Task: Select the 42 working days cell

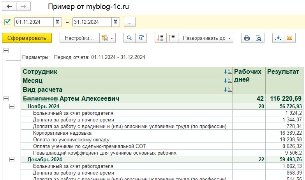Action: click(x=249, y=98)
